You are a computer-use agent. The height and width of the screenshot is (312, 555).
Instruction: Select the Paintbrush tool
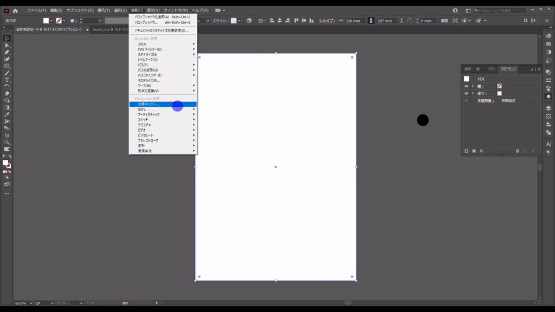(x=7, y=73)
